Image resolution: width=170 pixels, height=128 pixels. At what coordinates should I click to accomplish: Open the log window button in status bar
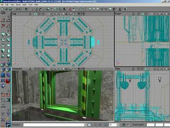(89, 125)
